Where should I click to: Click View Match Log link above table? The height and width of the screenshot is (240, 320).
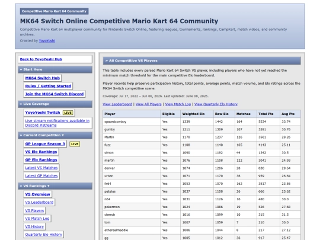click(178, 104)
